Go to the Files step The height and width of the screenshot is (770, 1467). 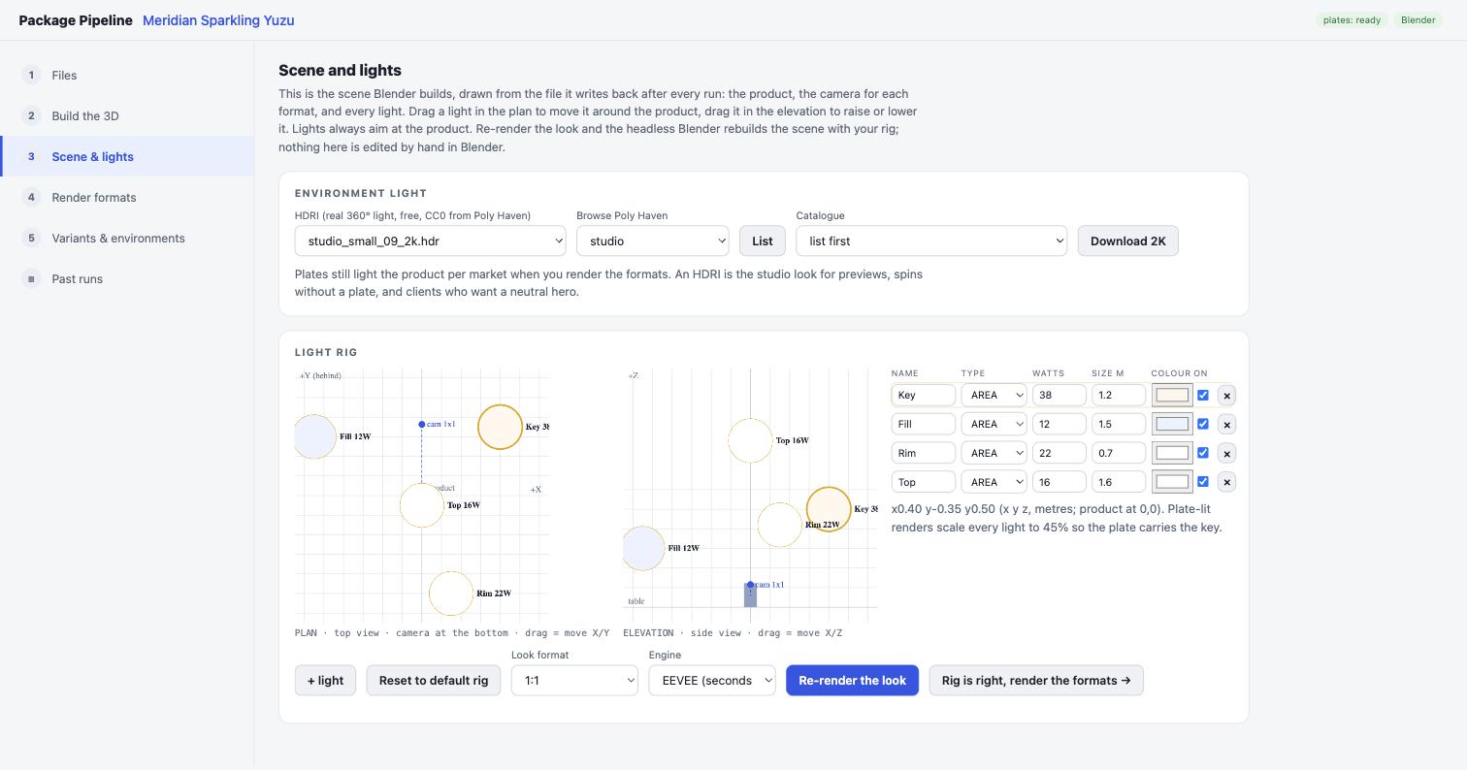click(127, 76)
